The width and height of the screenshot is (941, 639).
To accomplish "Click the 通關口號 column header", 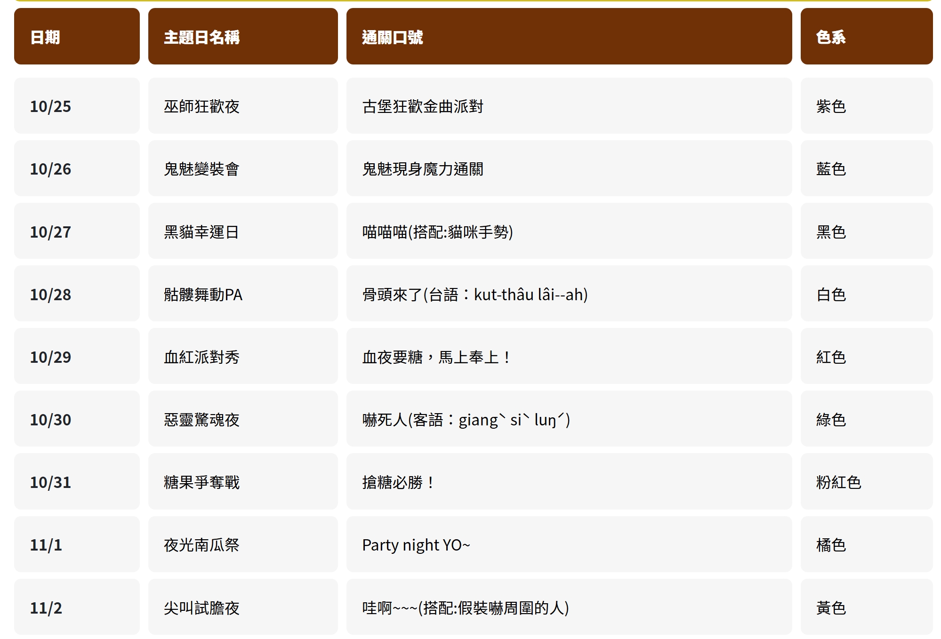I will [569, 37].
